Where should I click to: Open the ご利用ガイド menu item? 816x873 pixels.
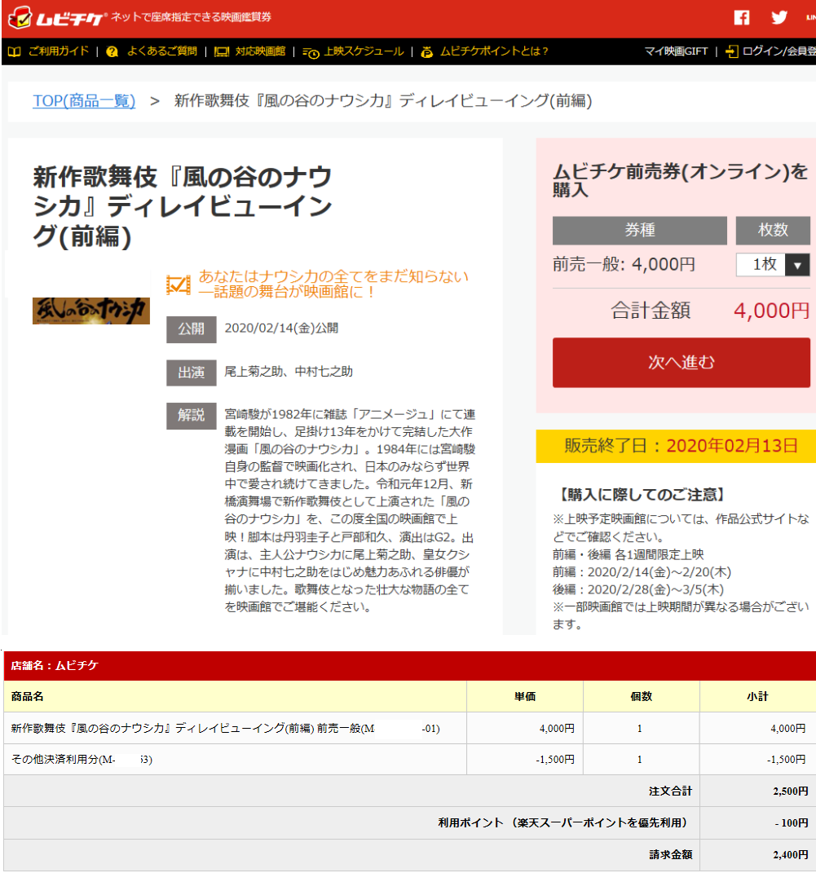pos(59,51)
